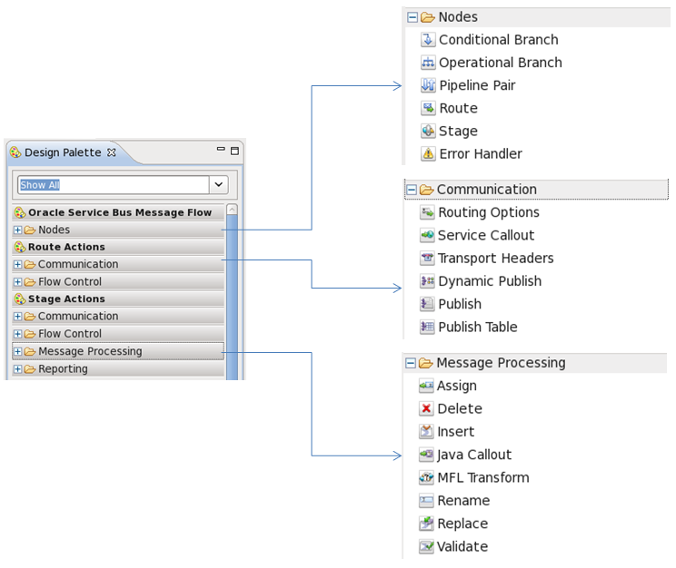Screen dimensions: 676x568
Task: Click the Stage Actions palette icon
Action: click(x=20, y=299)
